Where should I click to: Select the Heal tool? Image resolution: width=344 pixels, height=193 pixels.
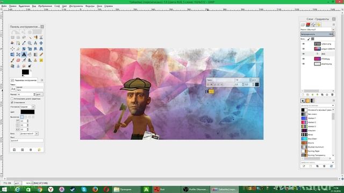[x=41, y=60]
